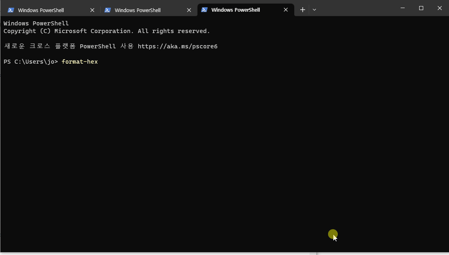Close the third active PowerShell tab
The height and width of the screenshot is (255, 449).
(x=286, y=10)
